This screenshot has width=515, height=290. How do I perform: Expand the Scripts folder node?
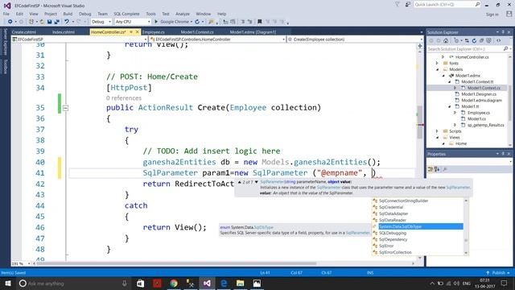click(x=437, y=131)
